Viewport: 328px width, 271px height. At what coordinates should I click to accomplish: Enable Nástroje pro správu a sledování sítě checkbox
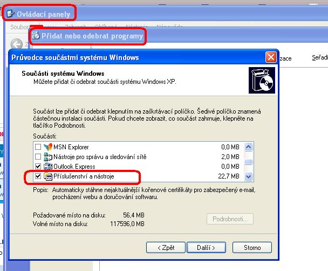38,156
